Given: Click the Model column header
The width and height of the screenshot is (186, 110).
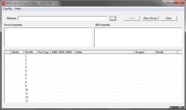Looking at the screenshot, I should pos(17,52).
